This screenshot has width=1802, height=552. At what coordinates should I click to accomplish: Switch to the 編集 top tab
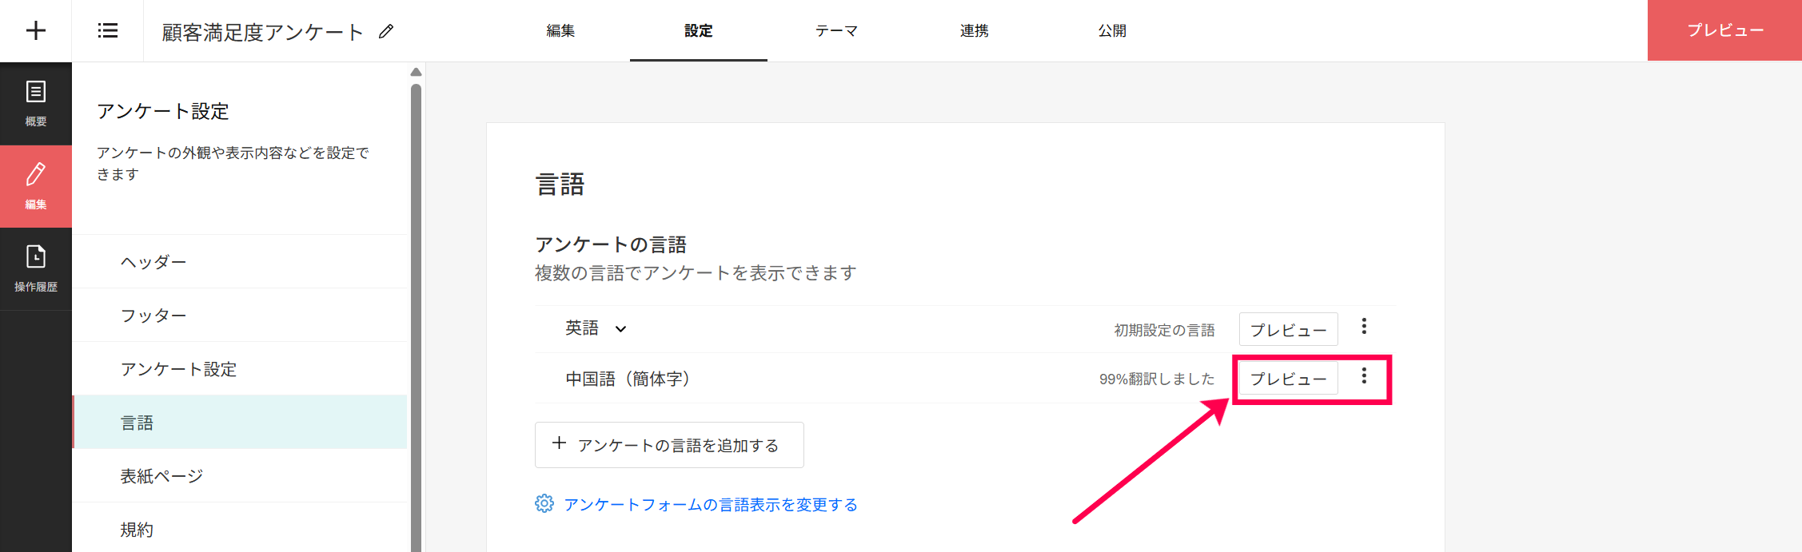560,31
